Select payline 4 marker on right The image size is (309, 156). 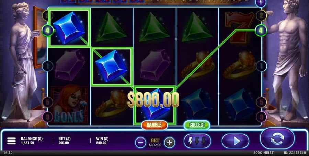point(261,31)
